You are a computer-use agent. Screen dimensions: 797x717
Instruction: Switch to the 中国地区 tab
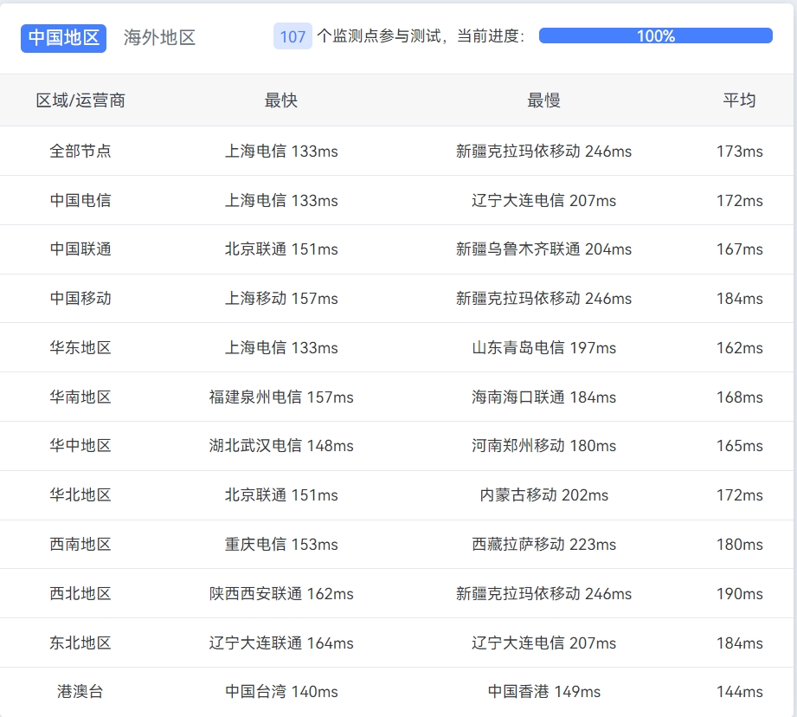(63, 37)
